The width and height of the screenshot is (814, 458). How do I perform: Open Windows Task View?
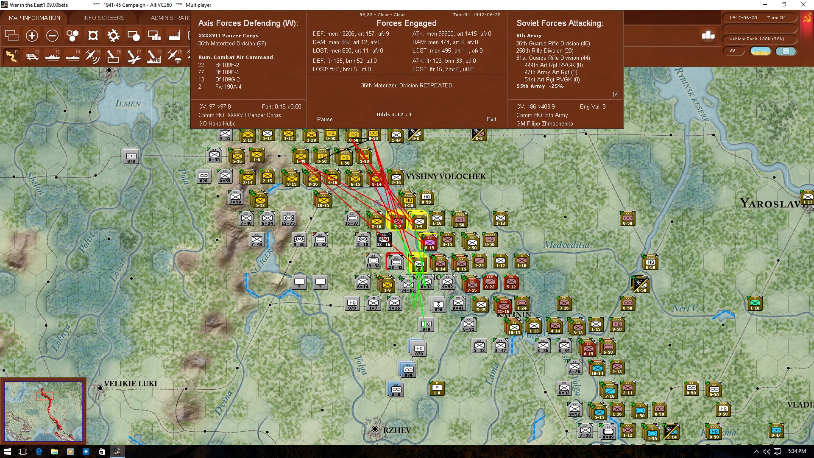click(23, 451)
